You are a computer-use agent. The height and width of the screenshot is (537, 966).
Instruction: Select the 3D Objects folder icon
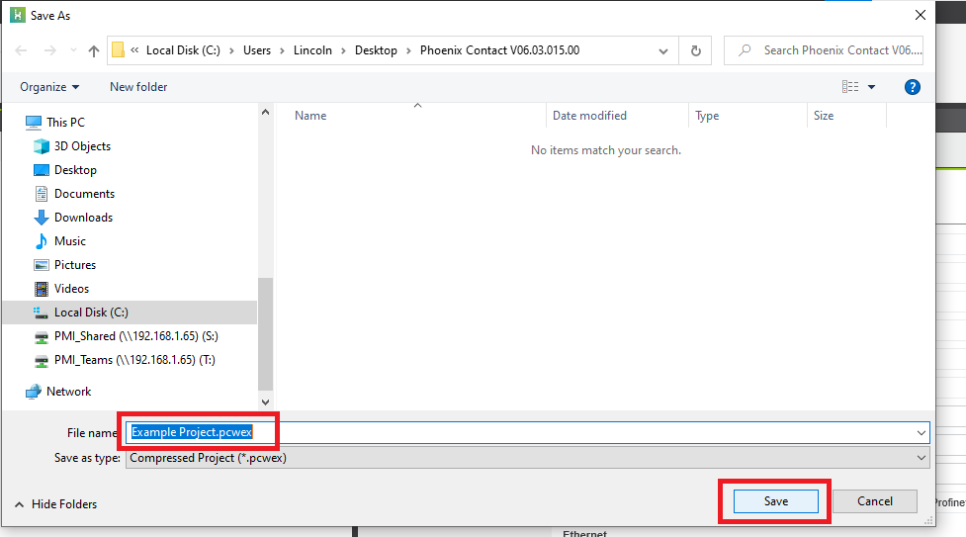[x=42, y=146]
